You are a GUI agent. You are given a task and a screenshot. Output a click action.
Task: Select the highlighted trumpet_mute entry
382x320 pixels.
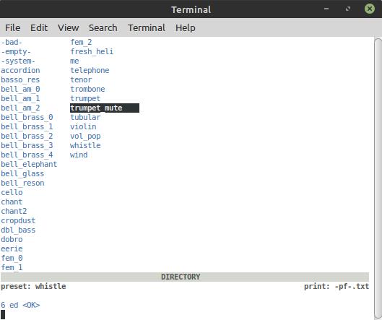(x=105, y=108)
